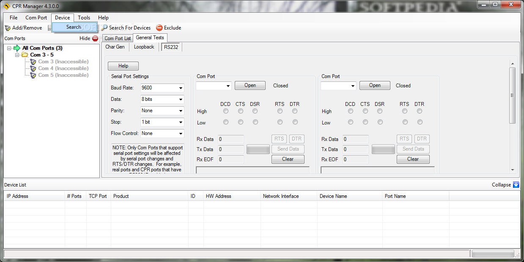Select the RS232 tab
Screen dimensions: 524x262
point(171,47)
